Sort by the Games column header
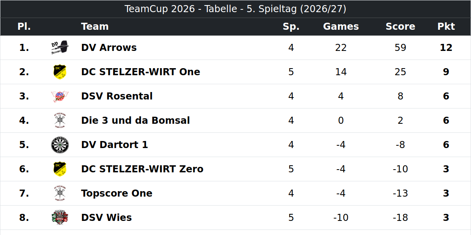This screenshot has height=235, width=471. pyautogui.click(x=341, y=27)
